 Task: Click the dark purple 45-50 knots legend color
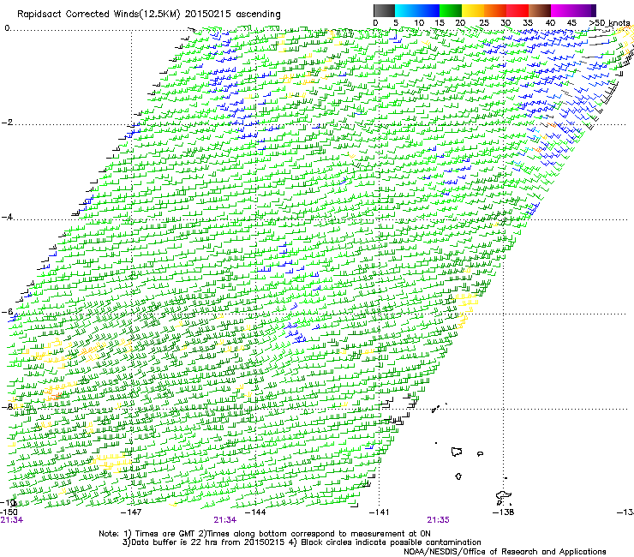coord(584,10)
